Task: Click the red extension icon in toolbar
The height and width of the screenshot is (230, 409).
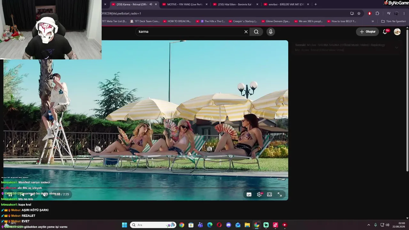Action: point(370,13)
